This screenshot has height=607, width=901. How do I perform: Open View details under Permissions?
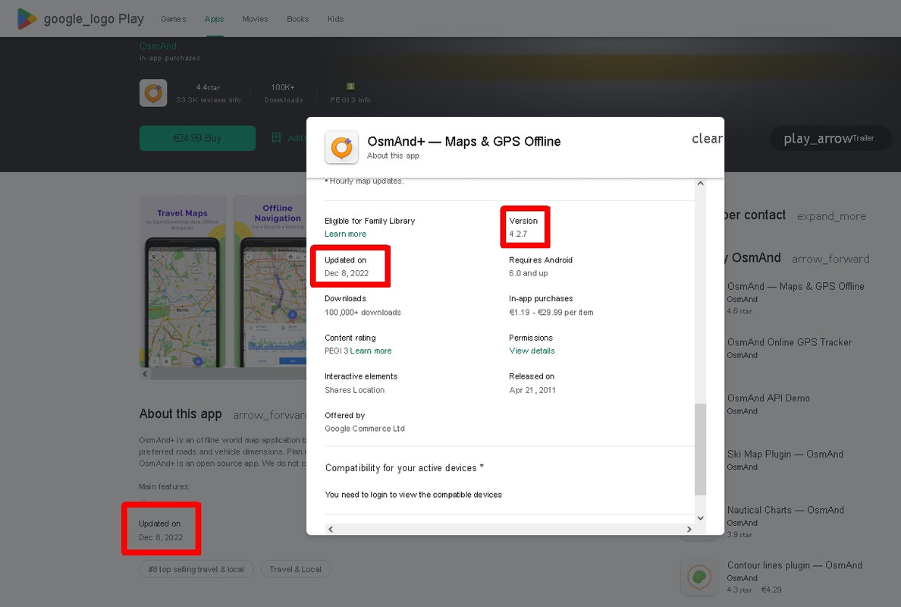pyautogui.click(x=532, y=351)
